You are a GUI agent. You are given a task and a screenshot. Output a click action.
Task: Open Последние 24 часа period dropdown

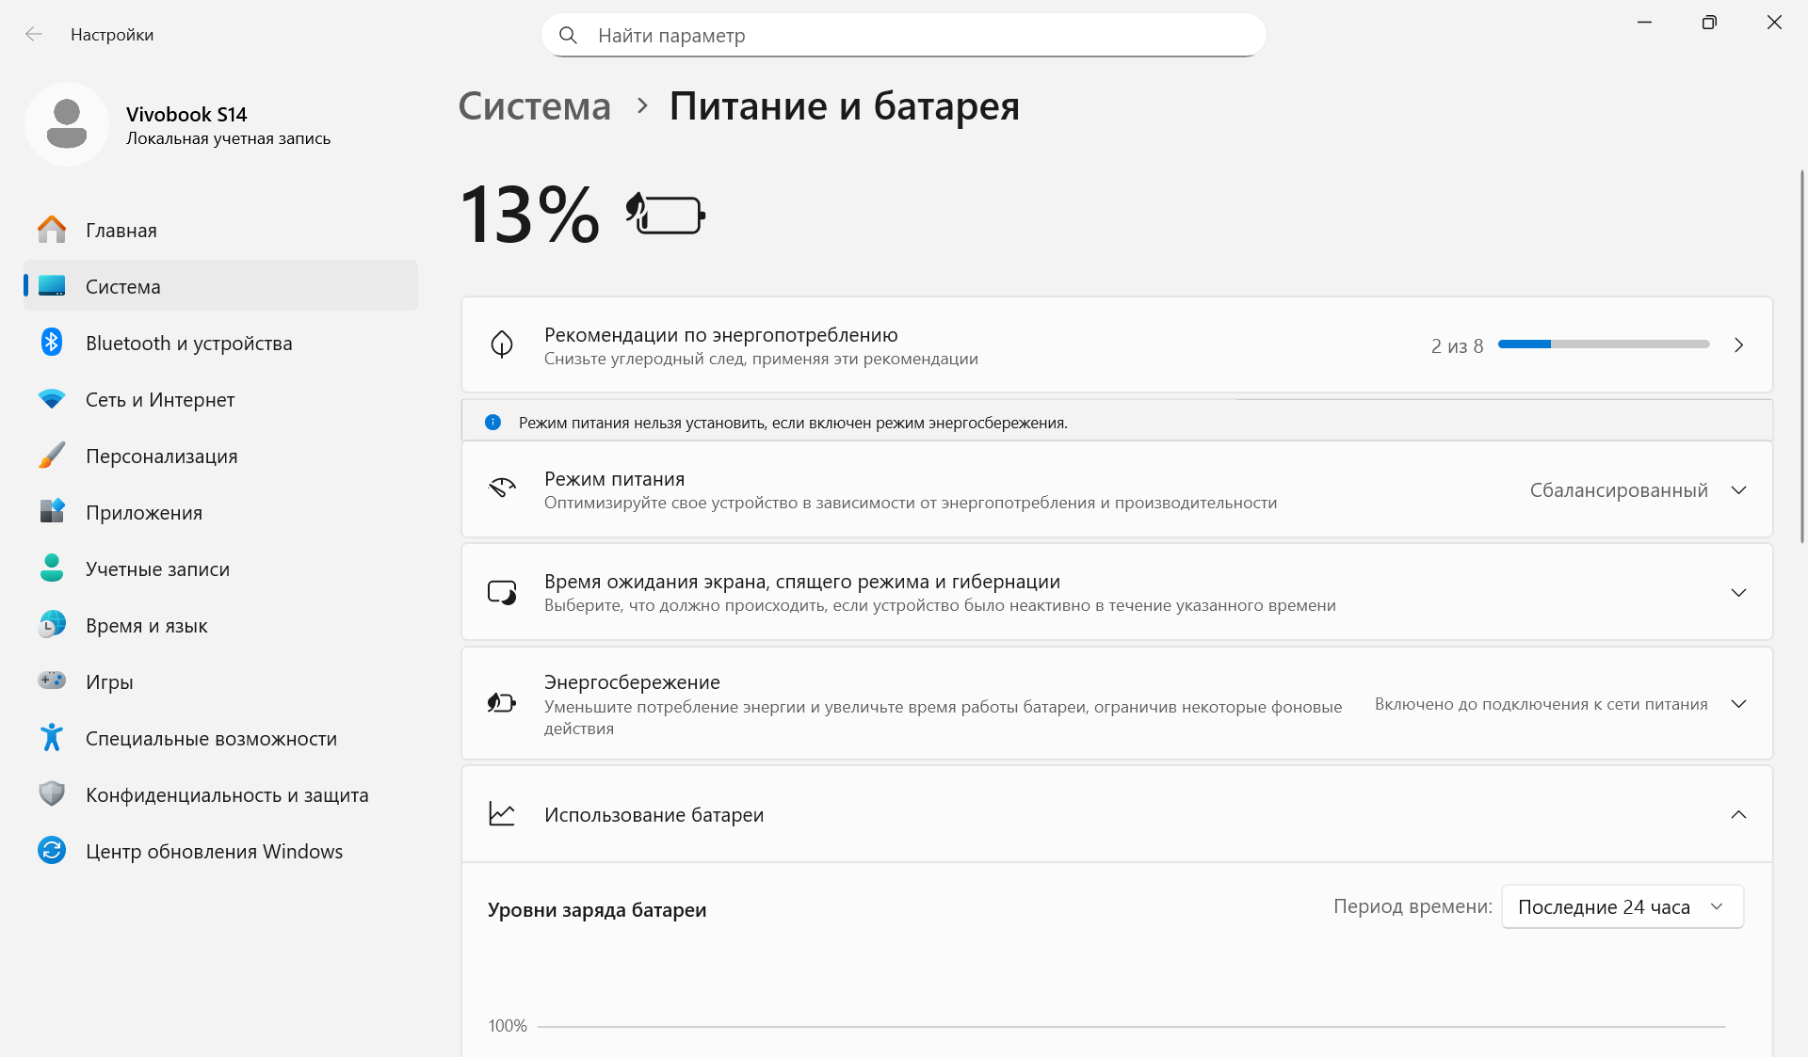pyautogui.click(x=1622, y=906)
